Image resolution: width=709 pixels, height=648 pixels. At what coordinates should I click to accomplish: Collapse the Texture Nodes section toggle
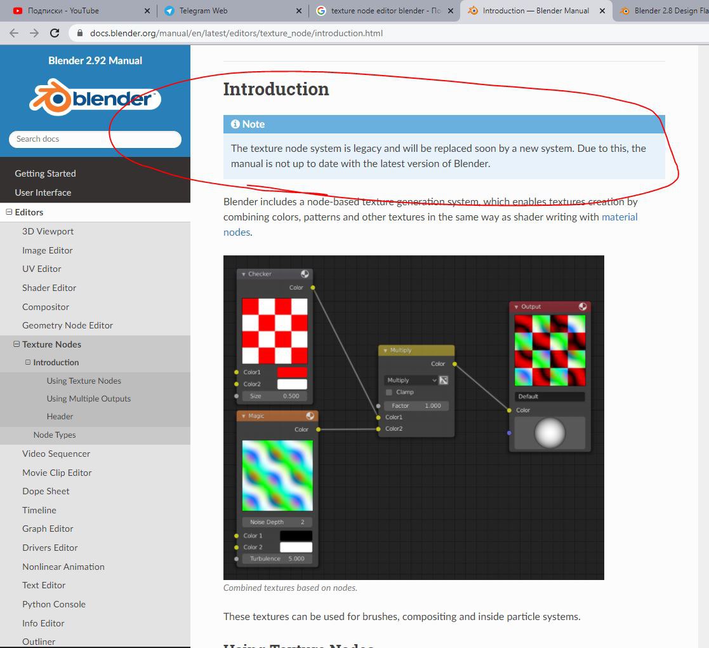17,344
